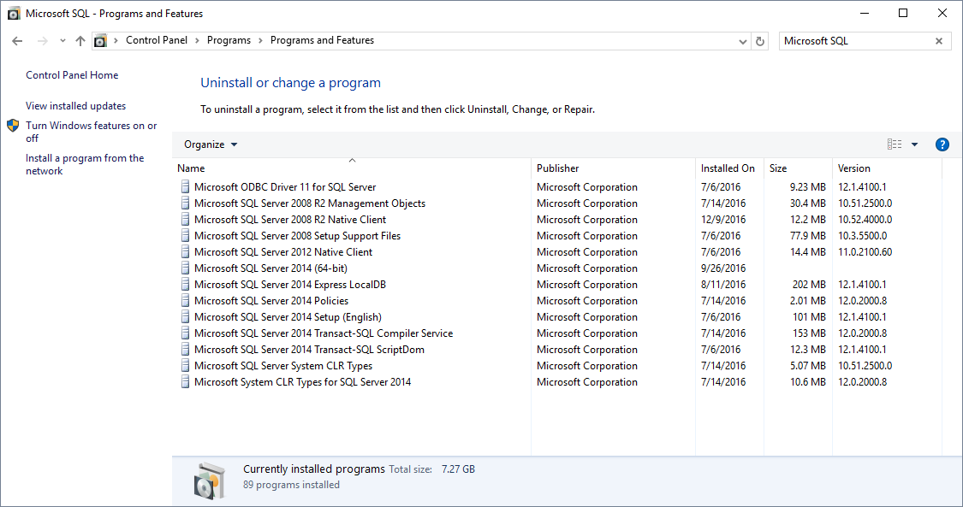Select Microsoft SQL Server 2014 Policies
Viewport: 963px width, 507px height.
(x=270, y=301)
